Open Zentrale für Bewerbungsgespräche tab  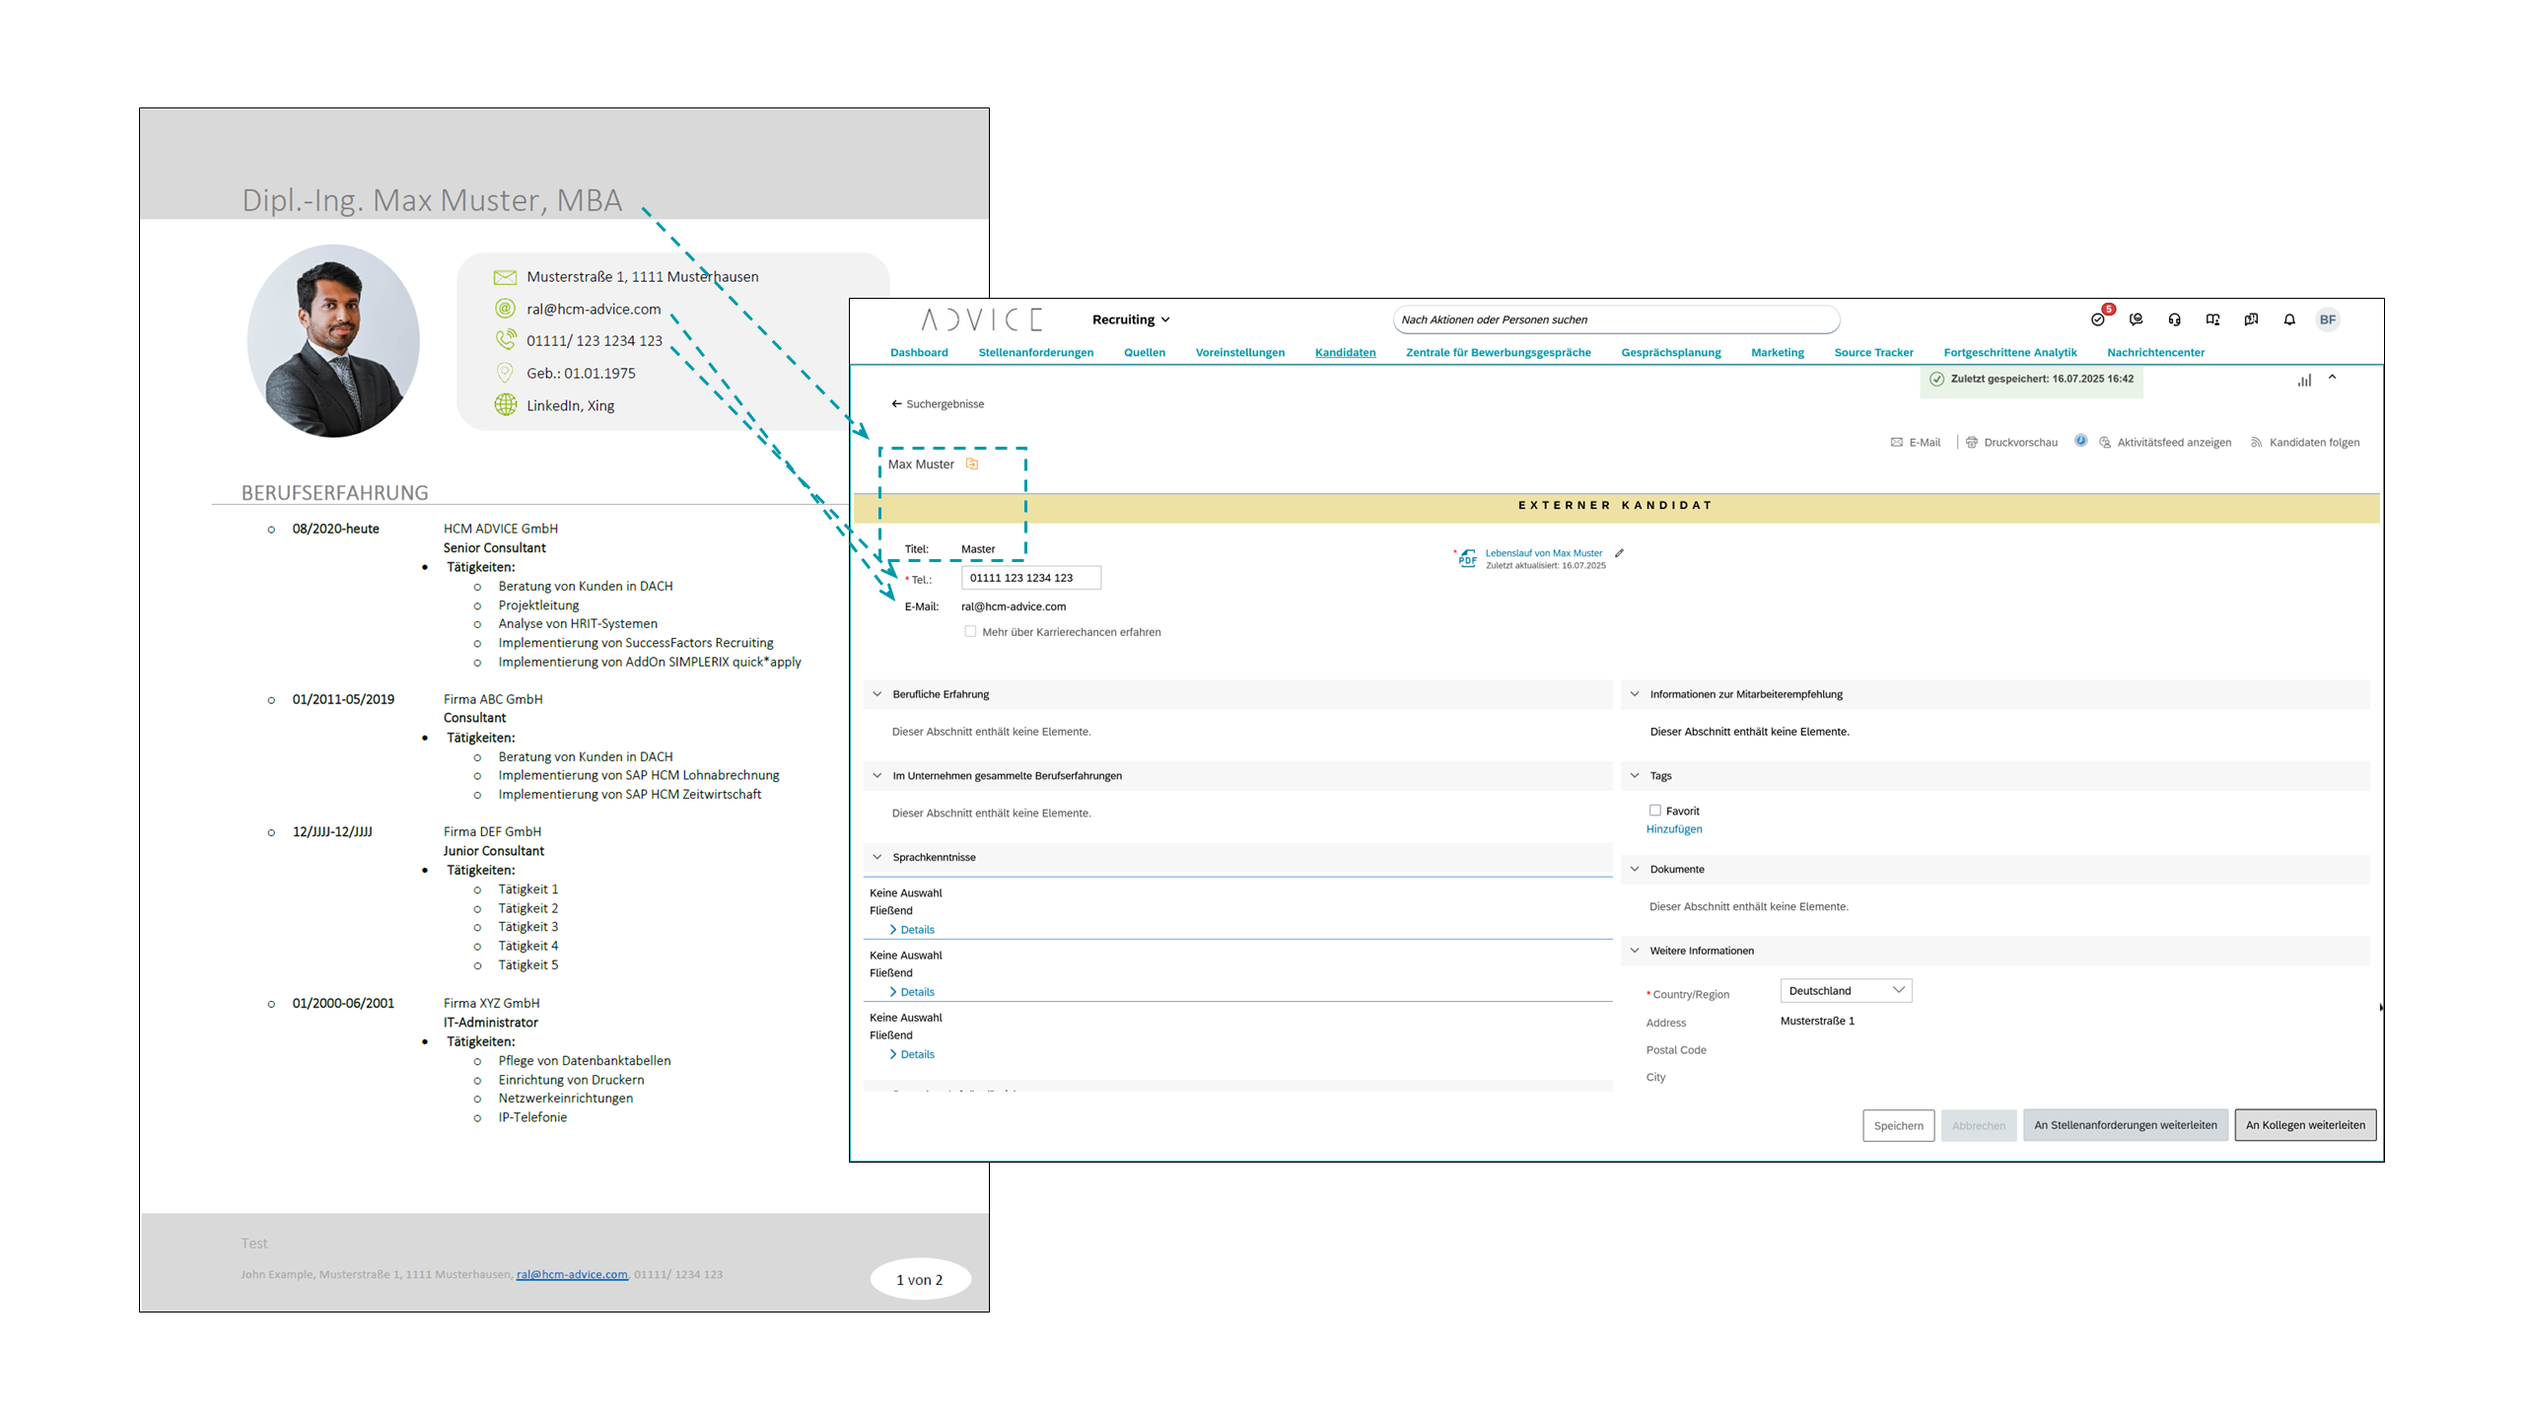coord(1498,353)
